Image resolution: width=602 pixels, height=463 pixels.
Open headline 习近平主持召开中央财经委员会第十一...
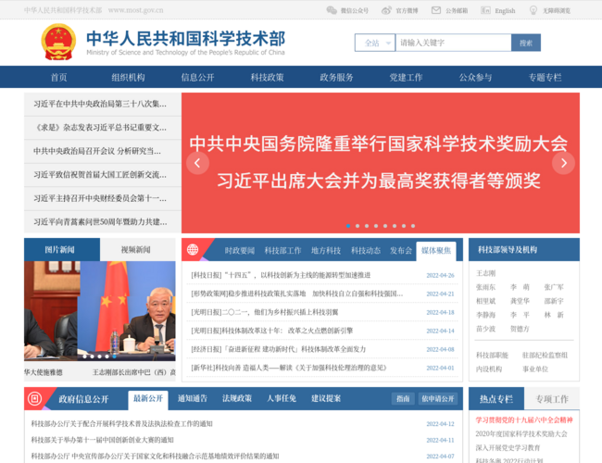100,198
